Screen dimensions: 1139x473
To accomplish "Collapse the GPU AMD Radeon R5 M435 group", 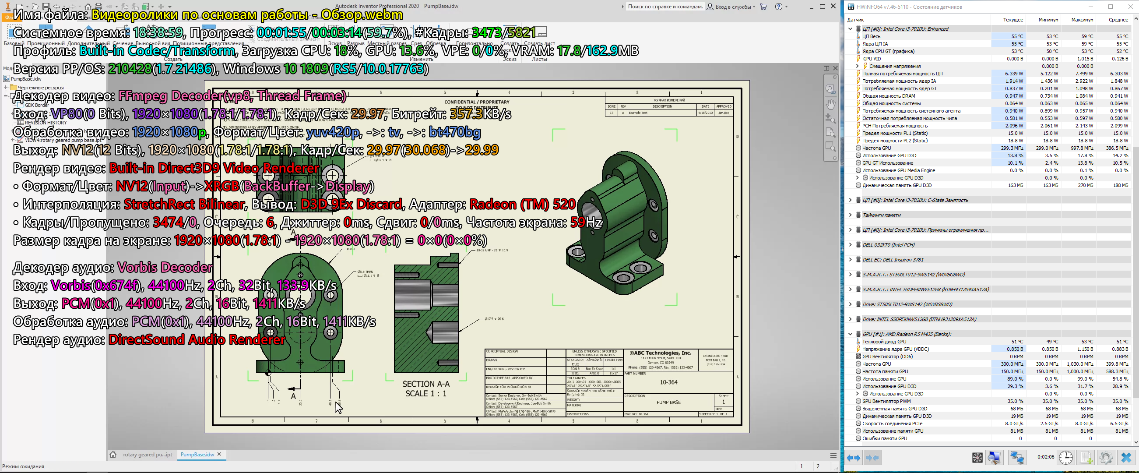I will pos(850,334).
